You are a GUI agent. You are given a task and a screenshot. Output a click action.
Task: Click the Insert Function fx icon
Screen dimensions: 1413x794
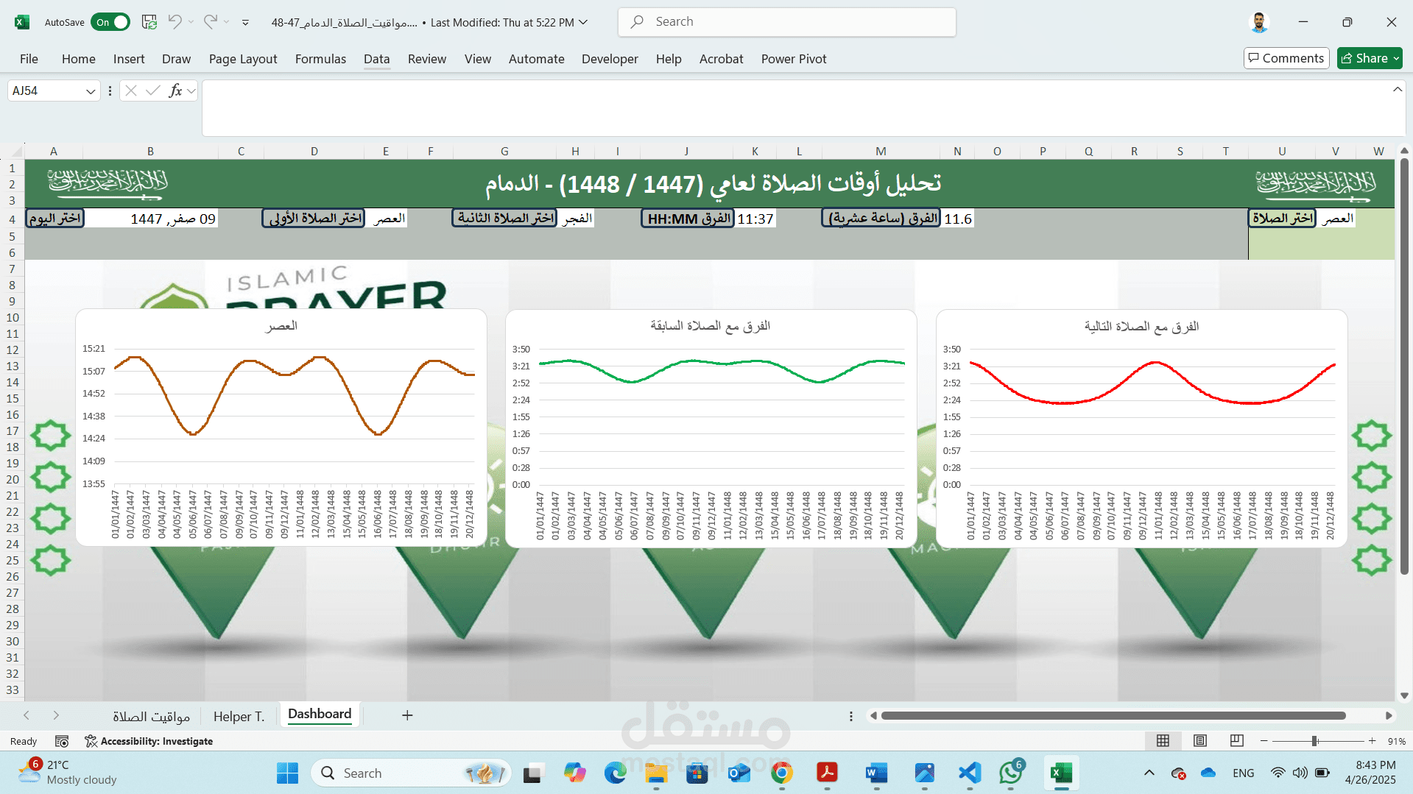175,91
